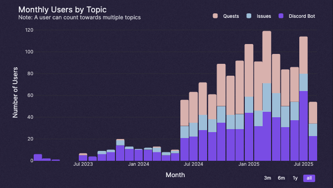
Task: Click the 20 value on the y-axis
Action: coord(30,139)
